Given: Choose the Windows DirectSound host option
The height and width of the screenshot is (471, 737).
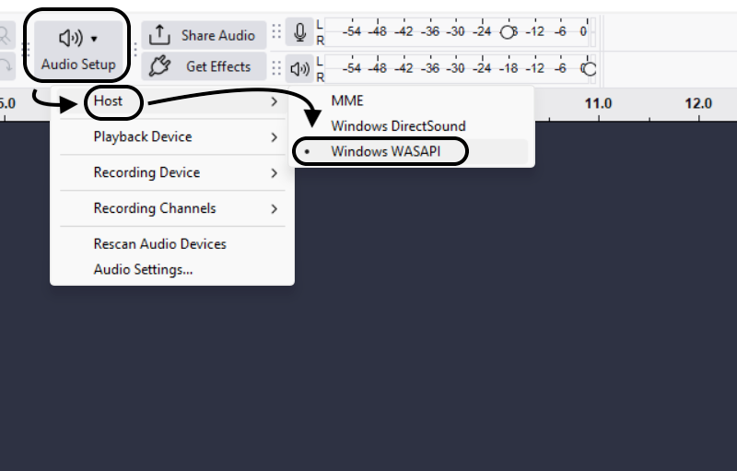Looking at the screenshot, I should point(398,125).
